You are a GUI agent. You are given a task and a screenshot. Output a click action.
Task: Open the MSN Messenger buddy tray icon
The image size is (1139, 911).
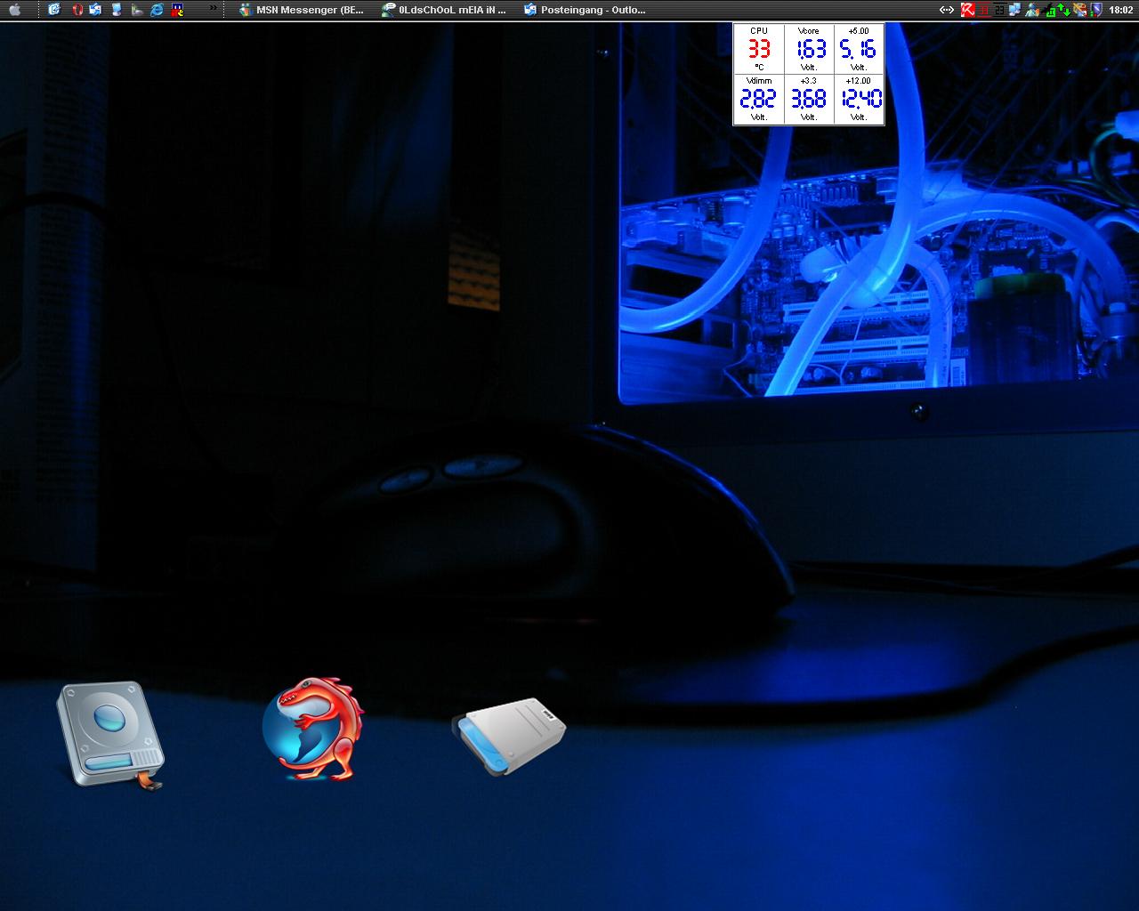[1031, 11]
